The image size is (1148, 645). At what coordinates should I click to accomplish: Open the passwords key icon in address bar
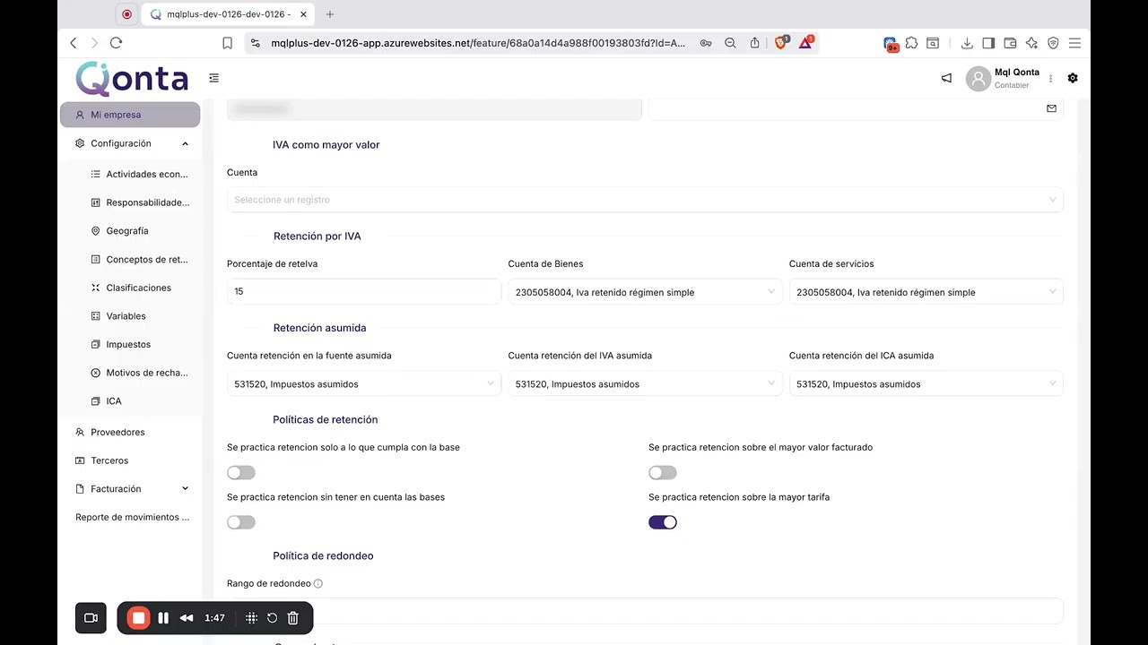tap(706, 43)
